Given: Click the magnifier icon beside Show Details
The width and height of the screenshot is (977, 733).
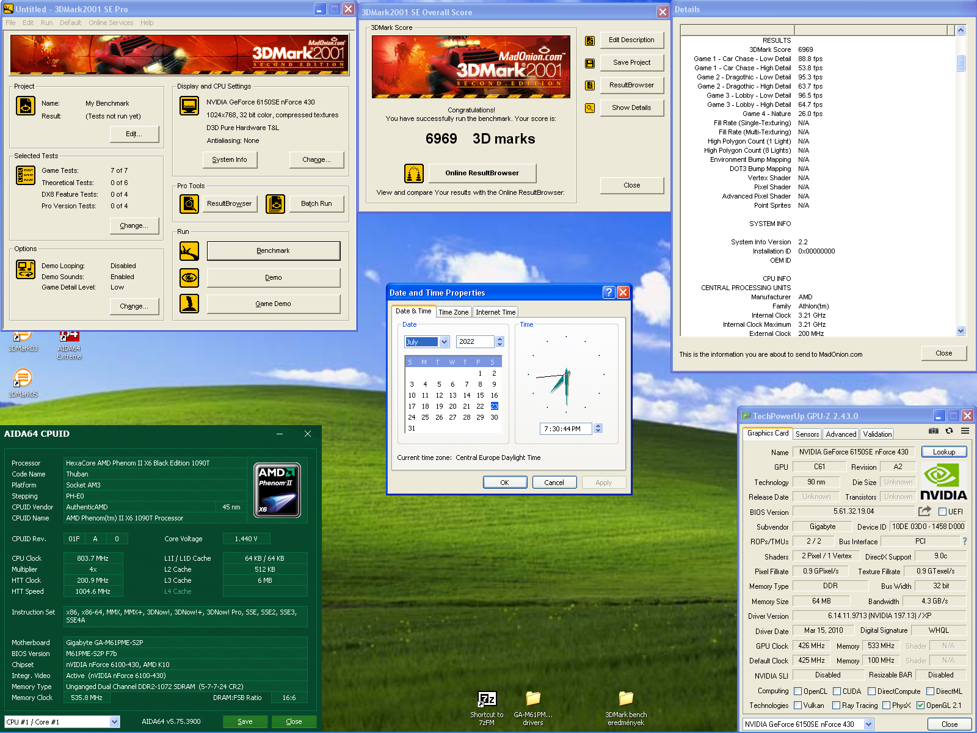Looking at the screenshot, I should pos(590,108).
